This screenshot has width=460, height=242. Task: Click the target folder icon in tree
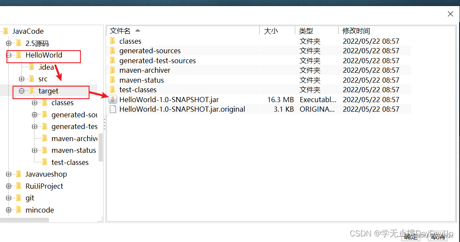pos(32,91)
